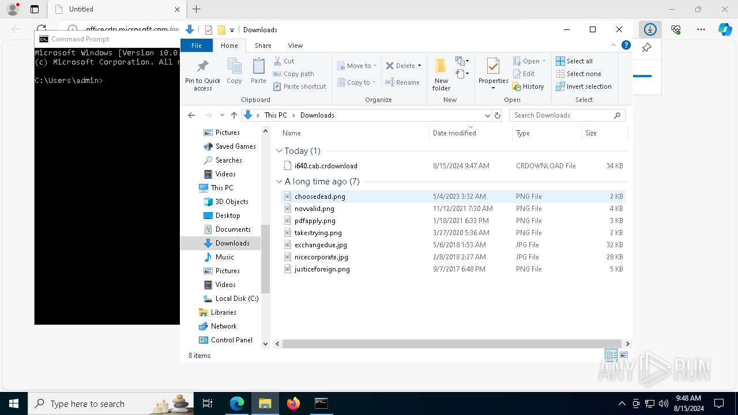
Task: Open Edge Settings and more menu
Action: [x=701, y=29]
